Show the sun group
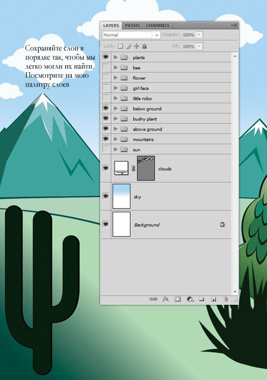This screenshot has width=267, height=380. pos(106,149)
